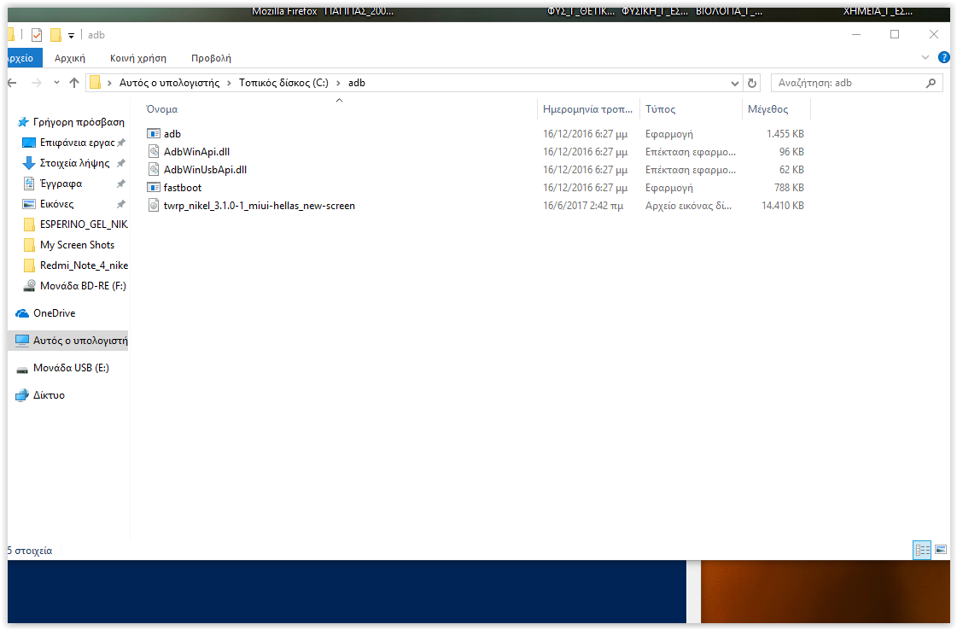
Task: Click Properties icon in quick access toolbar
Action: coord(37,35)
